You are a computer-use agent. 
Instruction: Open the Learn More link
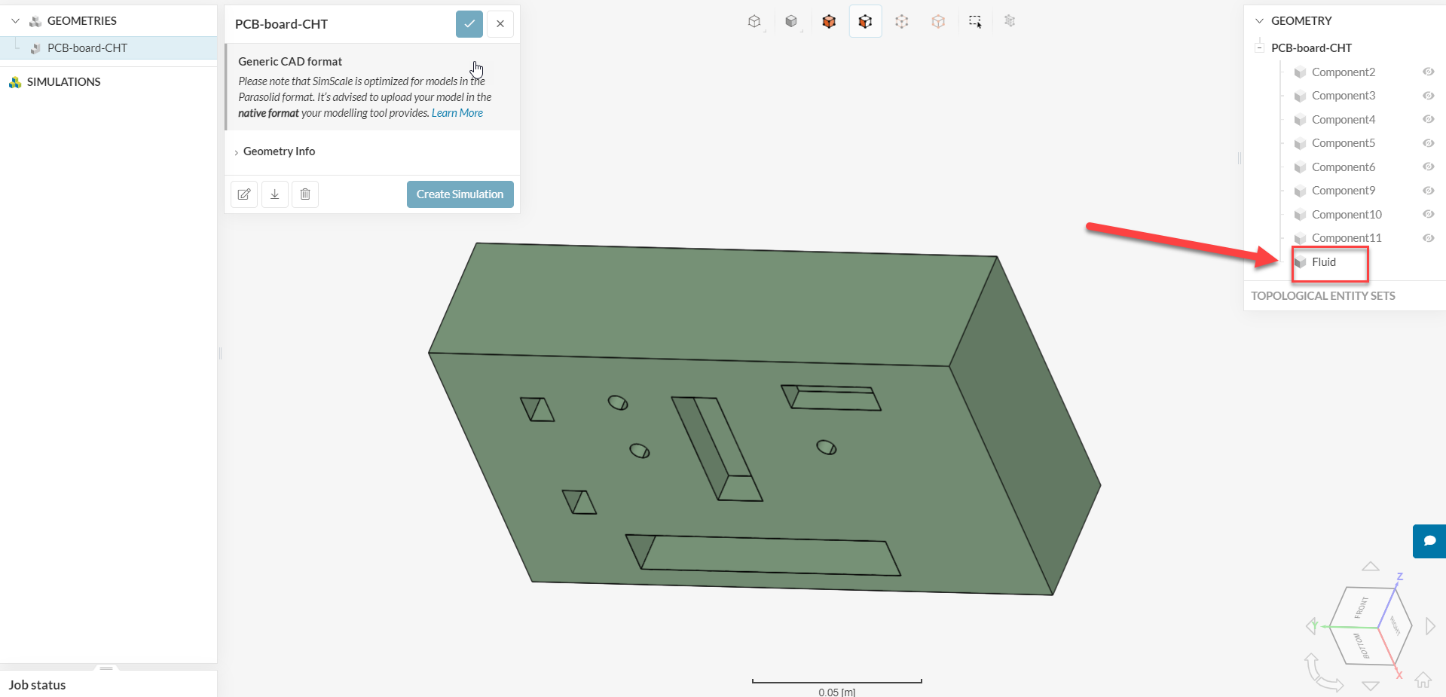coord(457,113)
